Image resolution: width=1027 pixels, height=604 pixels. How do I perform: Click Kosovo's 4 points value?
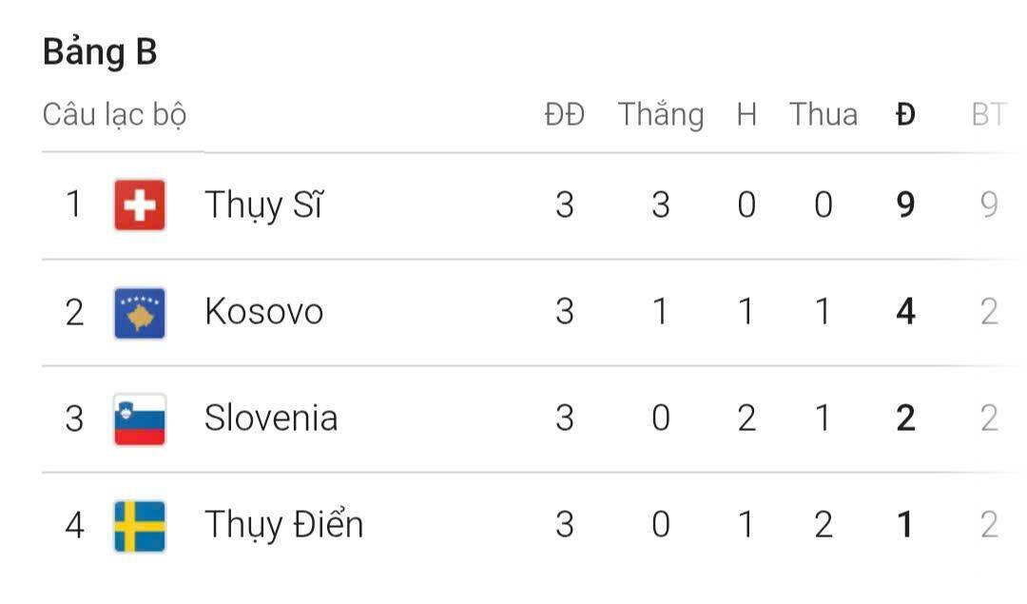(905, 312)
